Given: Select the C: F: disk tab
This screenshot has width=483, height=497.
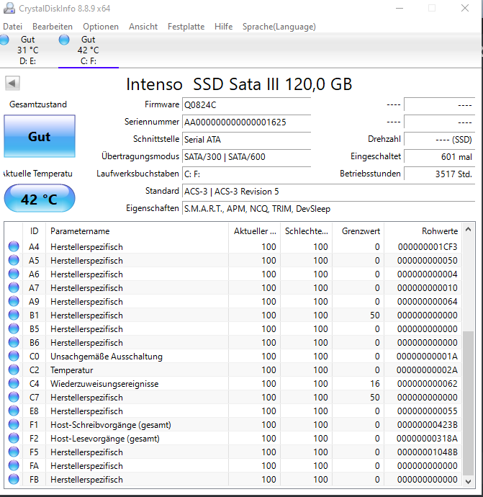Looking at the screenshot, I should pyautogui.click(x=89, y=50).
